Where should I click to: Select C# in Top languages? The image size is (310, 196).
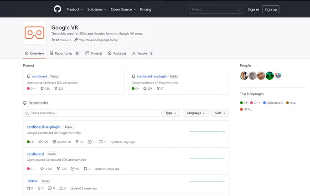click(x=243, y=103)
